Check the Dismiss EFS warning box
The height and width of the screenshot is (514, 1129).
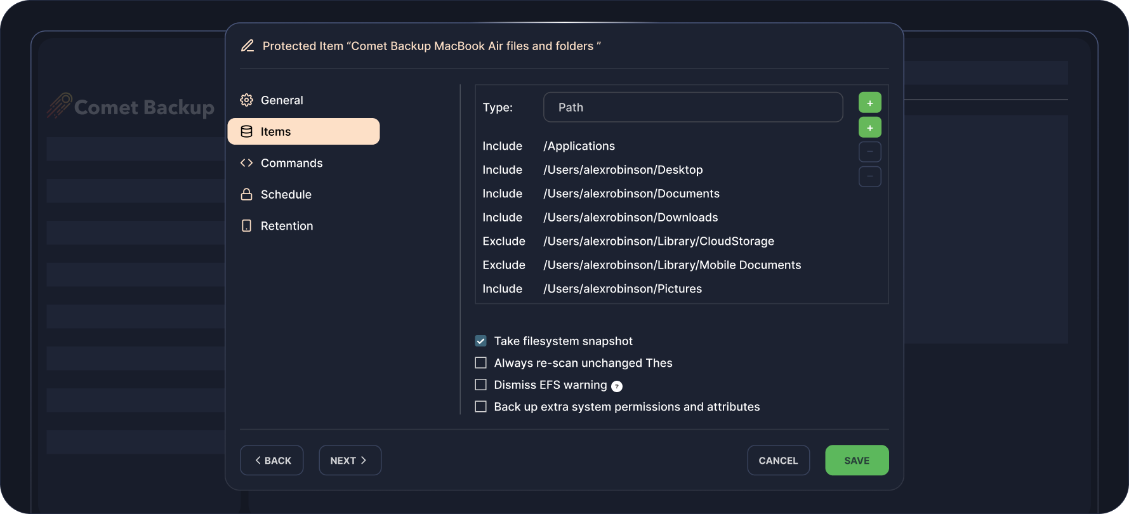tap(481, 385)
